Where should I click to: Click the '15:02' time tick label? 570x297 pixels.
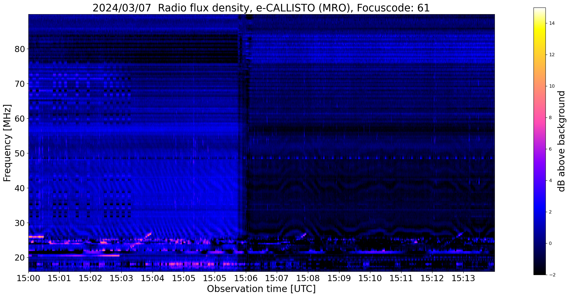tap(90, 278)
